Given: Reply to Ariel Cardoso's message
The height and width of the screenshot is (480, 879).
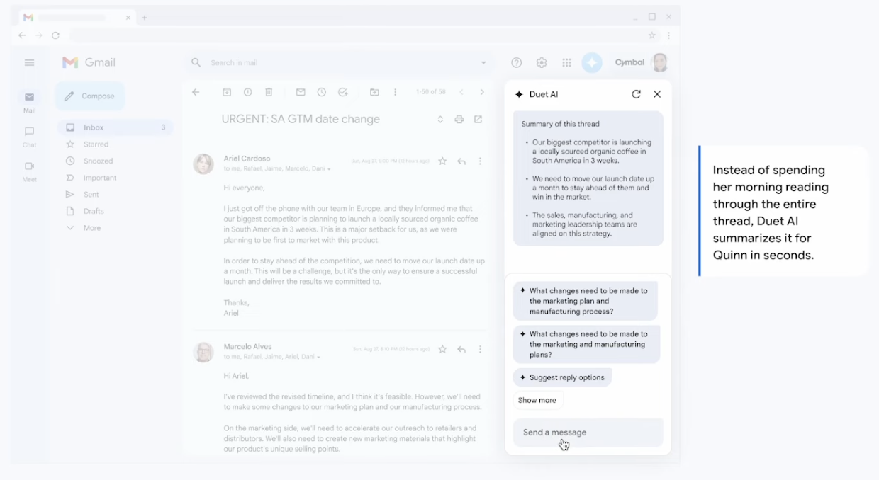Looking at the screenshot, I should (461, 161).
